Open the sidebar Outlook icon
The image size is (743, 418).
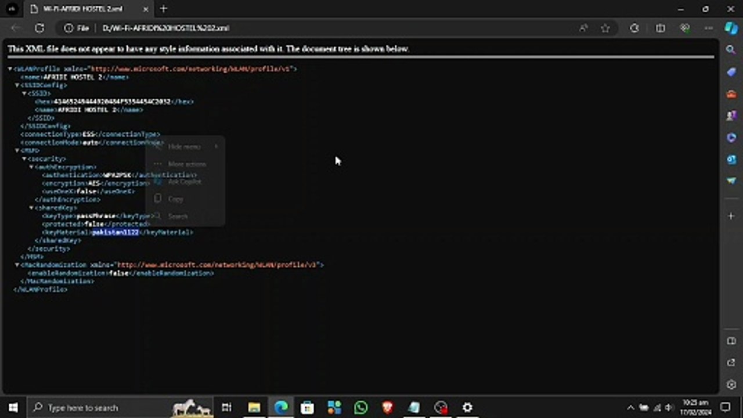731,159
